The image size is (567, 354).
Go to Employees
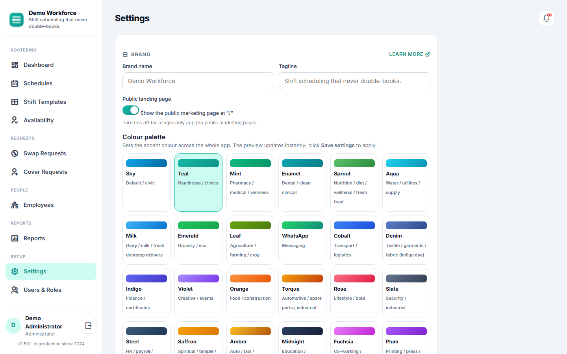(x=51, y=205)
